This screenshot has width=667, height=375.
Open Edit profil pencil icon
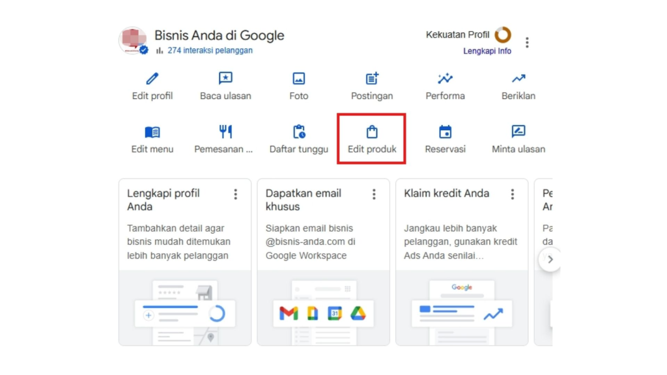[x=152, y=78]
